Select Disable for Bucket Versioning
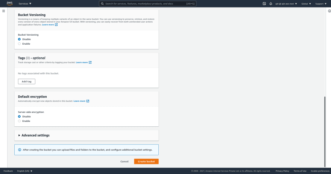 (19, 39)
